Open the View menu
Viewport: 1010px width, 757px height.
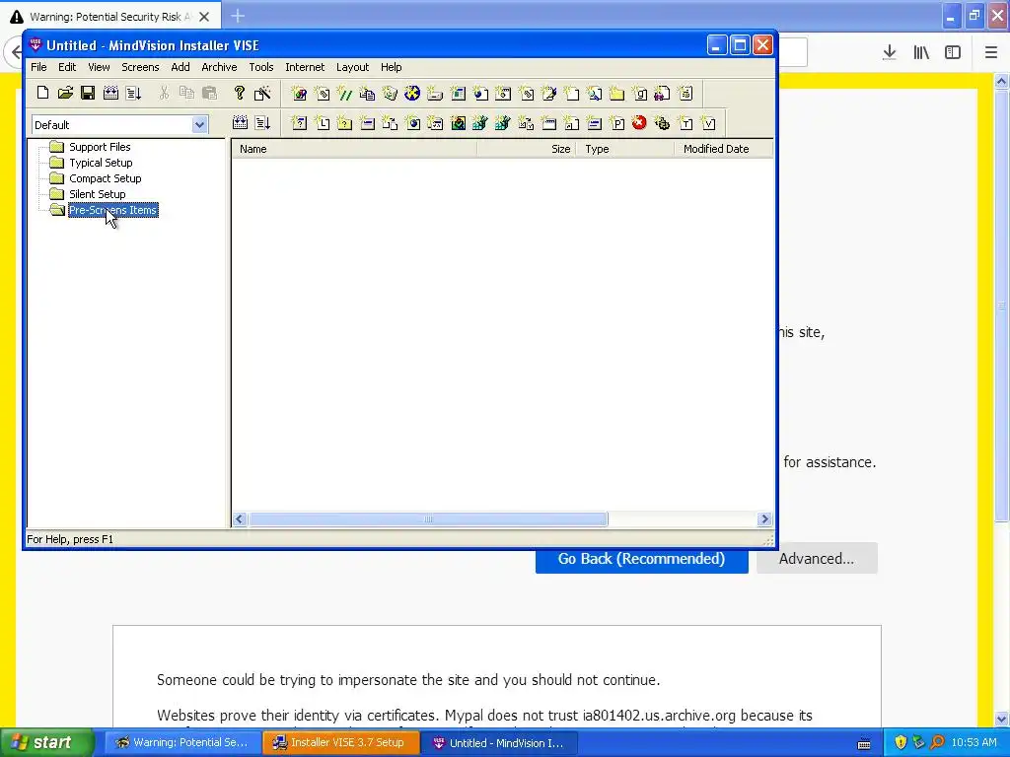pyautogui.click(x=99, y=67)
